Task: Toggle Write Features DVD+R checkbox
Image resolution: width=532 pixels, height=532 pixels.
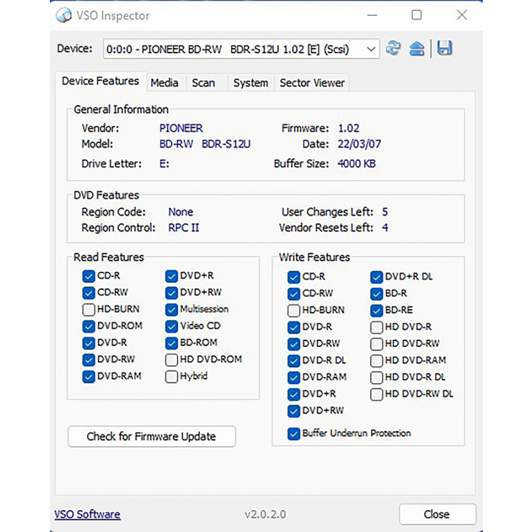Action: [x=294, y=394]
